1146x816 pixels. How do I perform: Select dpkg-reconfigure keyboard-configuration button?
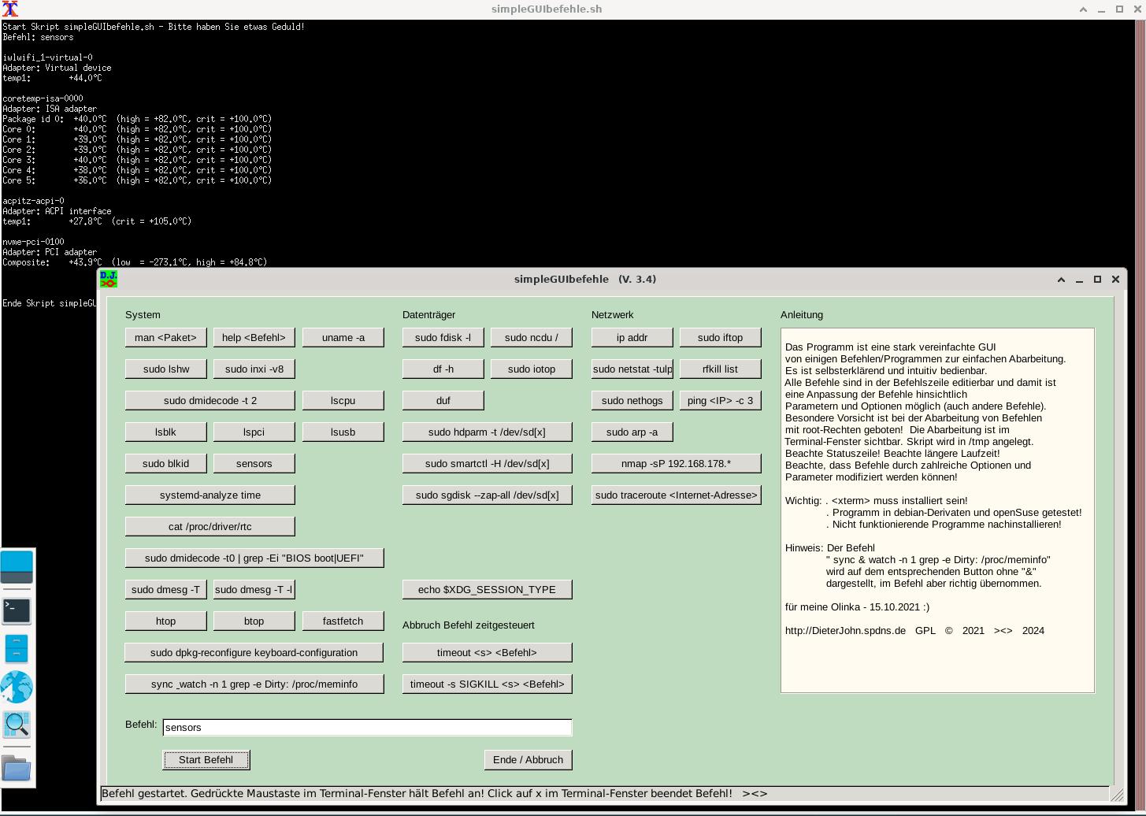(x=254, y=652)
